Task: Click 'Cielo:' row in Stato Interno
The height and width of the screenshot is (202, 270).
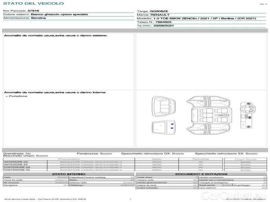Action: 36,177
